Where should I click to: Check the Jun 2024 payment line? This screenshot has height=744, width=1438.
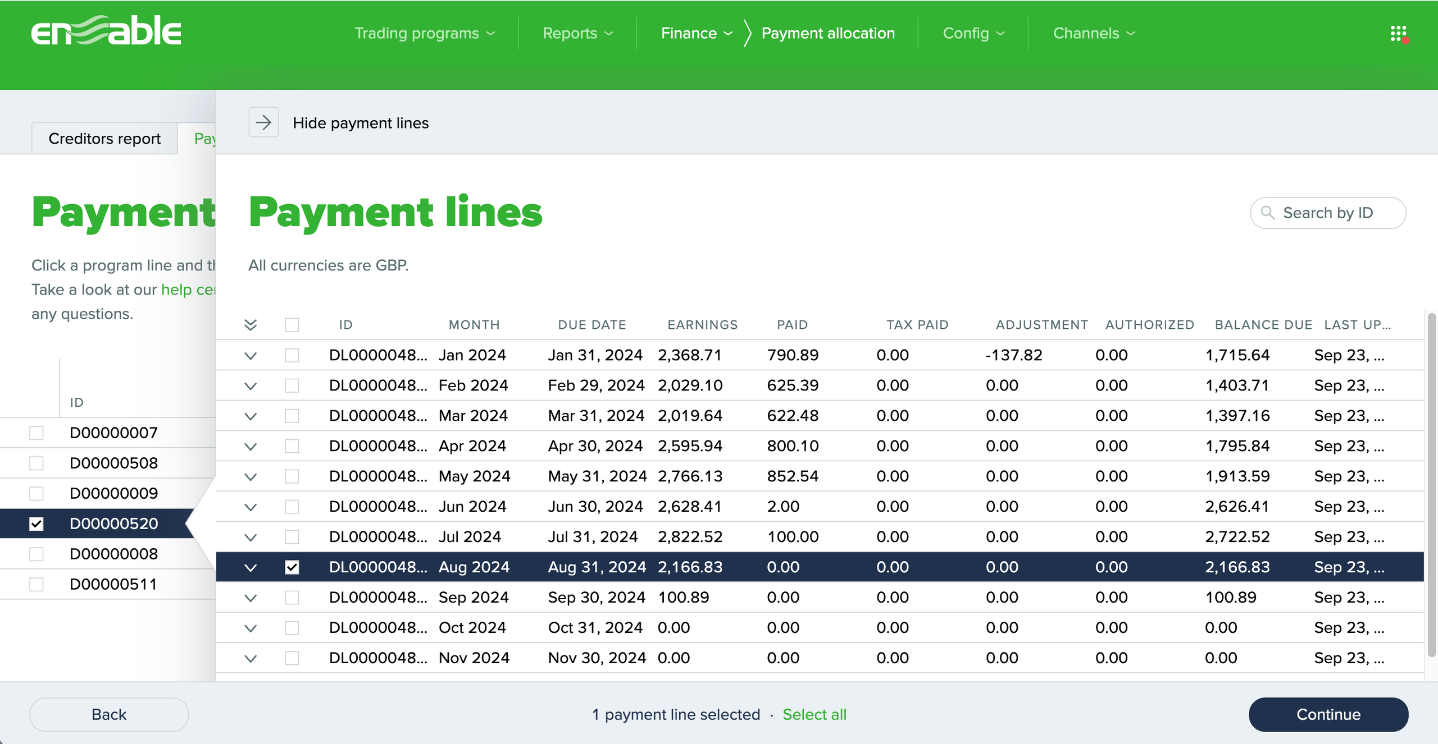(292, 507)
